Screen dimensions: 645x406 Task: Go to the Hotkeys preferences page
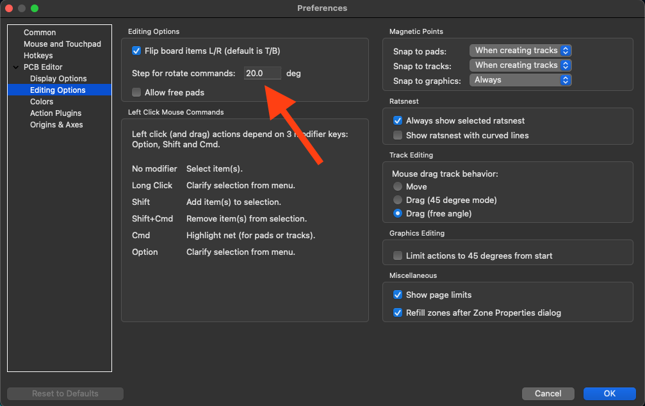click(x=38, y=56)
